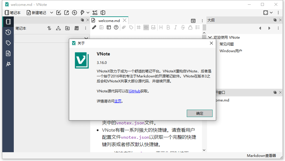The width and height of the screenshot is (285, 161).
Task: Toggle strikethrough formatting icon
Action: click(x=183, y=28)
